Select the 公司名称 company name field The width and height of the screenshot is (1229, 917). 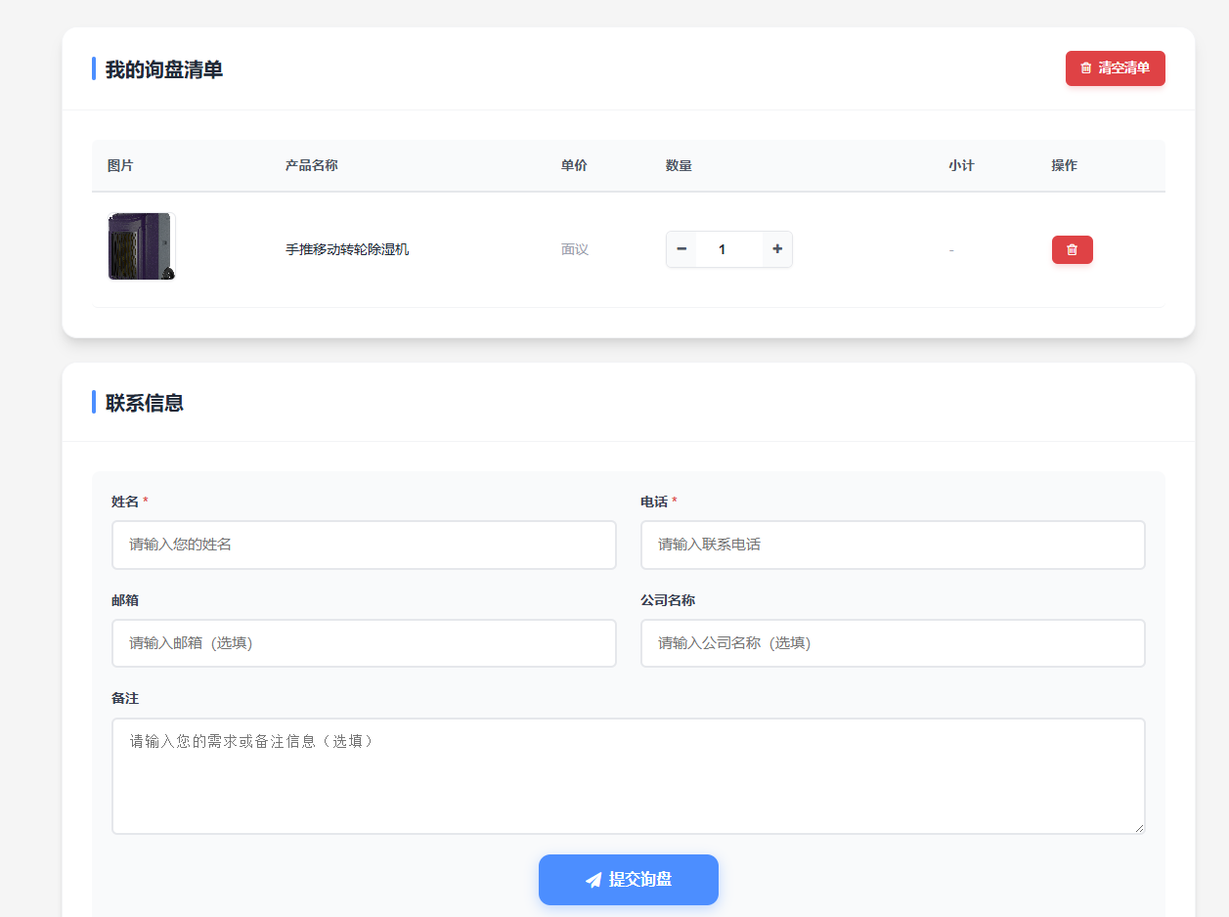click(892, 643)
